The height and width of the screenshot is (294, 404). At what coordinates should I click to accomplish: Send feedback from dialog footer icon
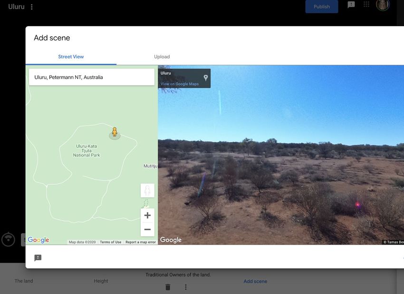pyautogui.click(x=38, y=258)
